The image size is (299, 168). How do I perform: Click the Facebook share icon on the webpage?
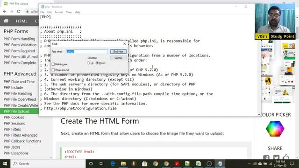coord(266,158)
